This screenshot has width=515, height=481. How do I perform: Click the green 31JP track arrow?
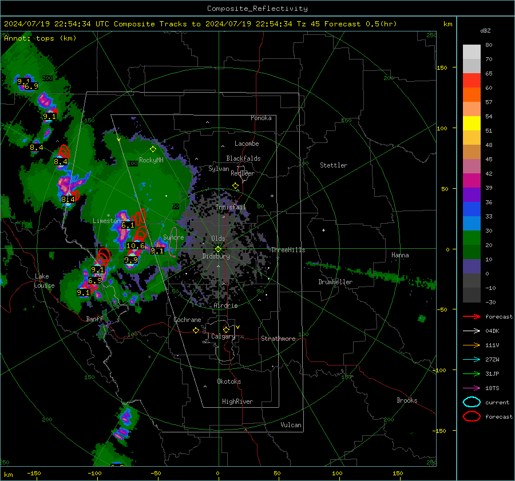pos(472,373)
